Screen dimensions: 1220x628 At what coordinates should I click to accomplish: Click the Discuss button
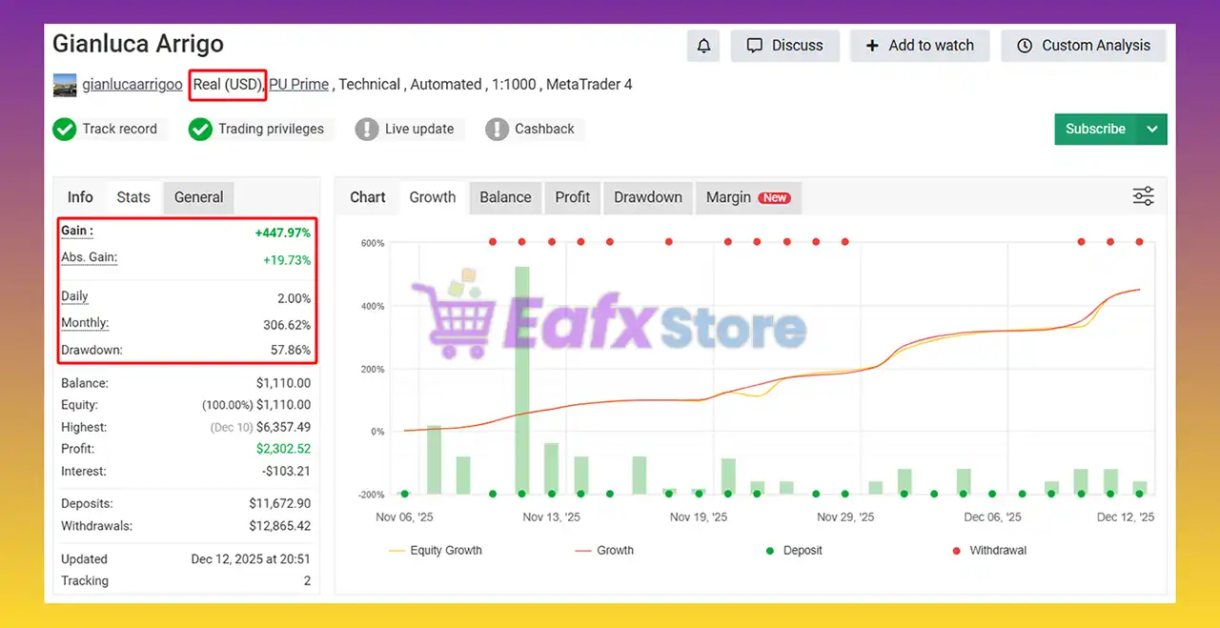click(x=784, y=46)
